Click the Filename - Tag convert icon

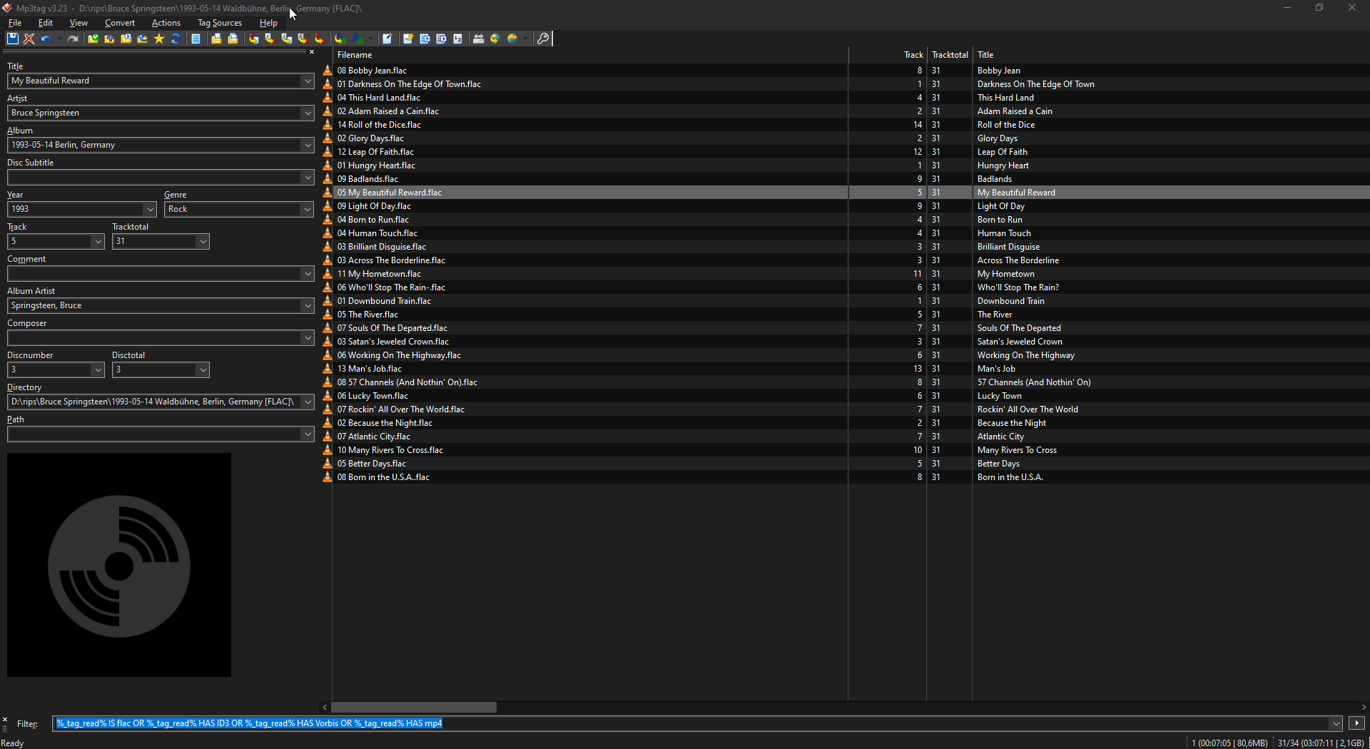(x=270, y=39)
